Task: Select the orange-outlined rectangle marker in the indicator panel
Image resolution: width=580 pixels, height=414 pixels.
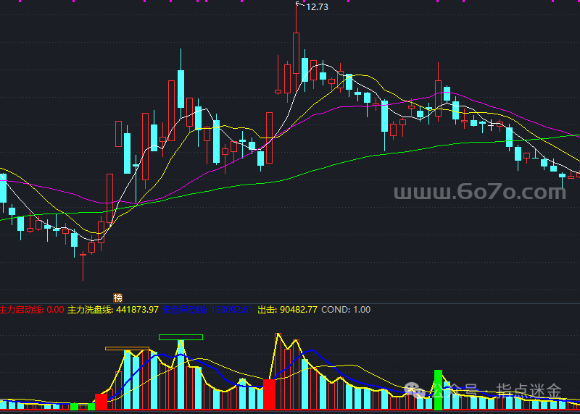Action: [127, 348]
